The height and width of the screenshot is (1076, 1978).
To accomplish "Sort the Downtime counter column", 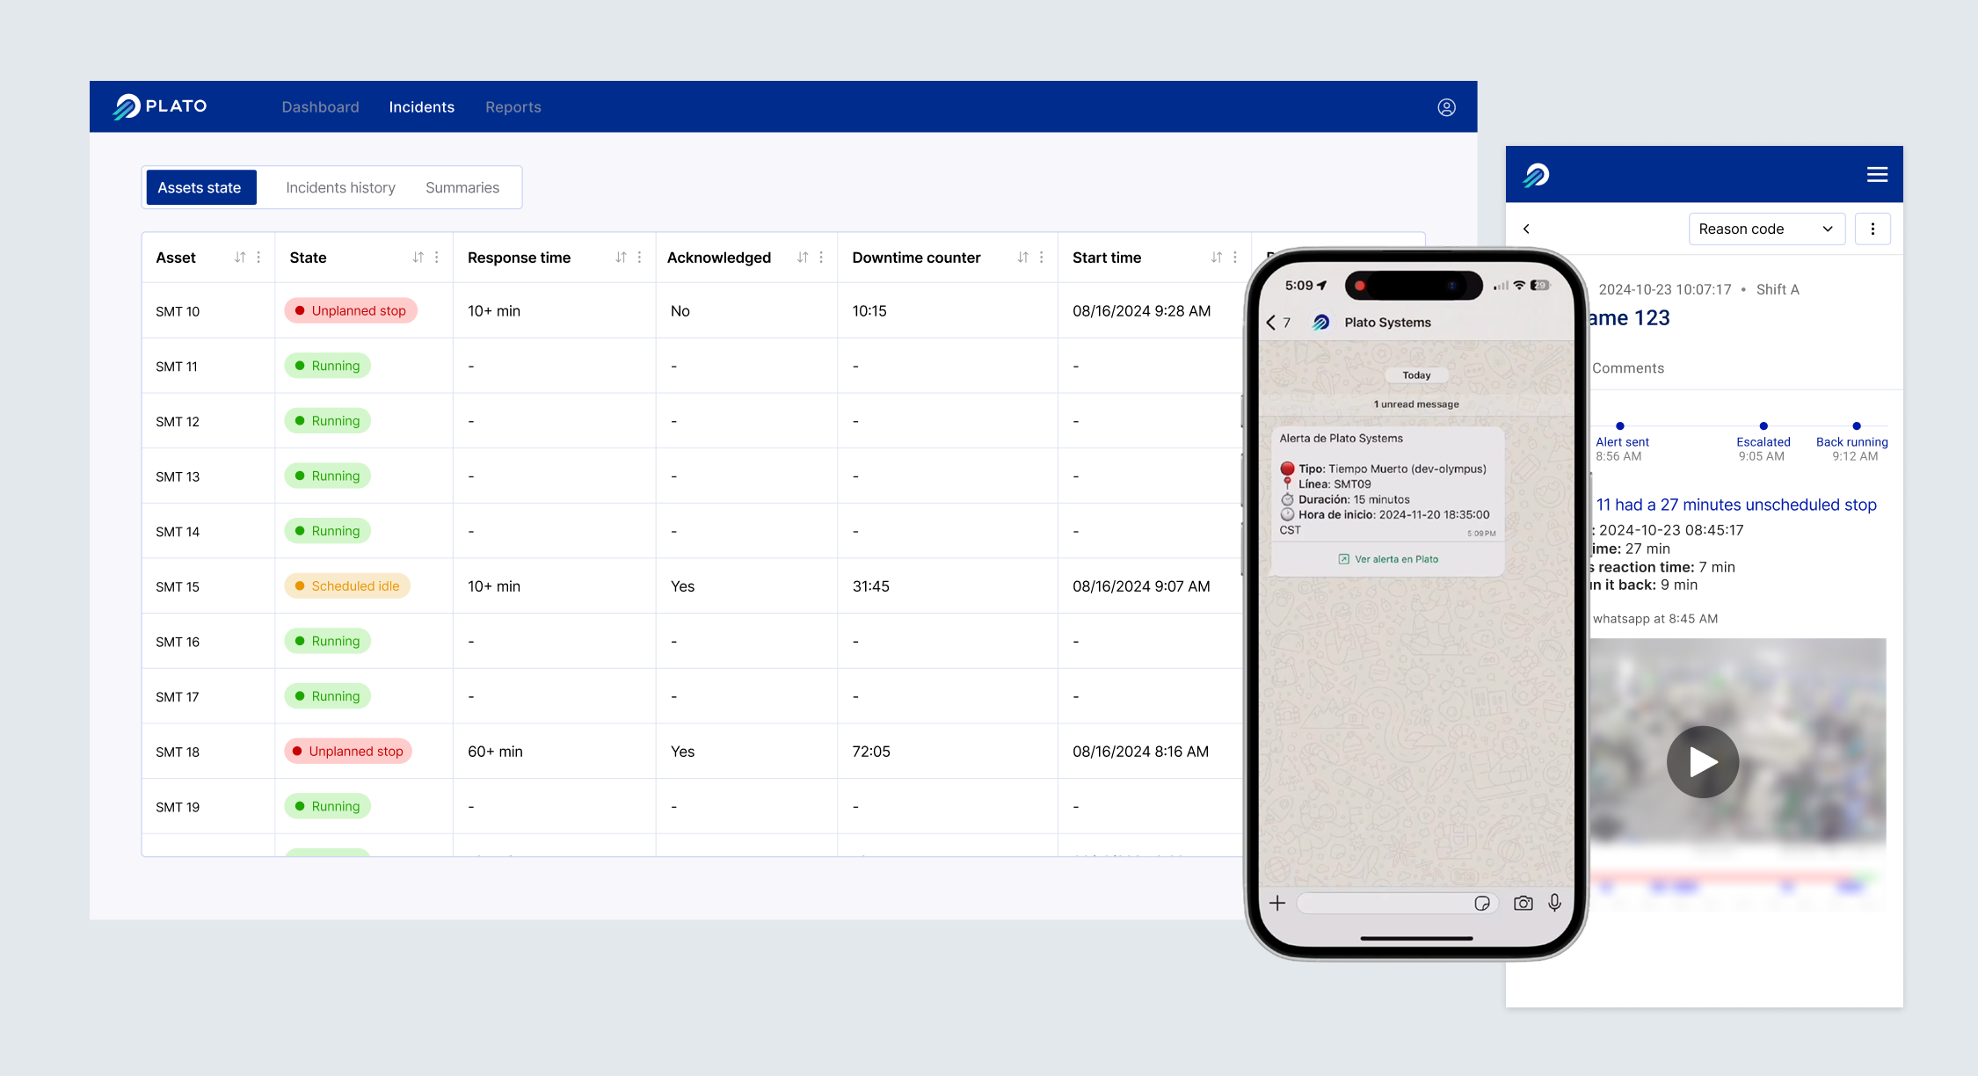I will [x=1022, y=258].
